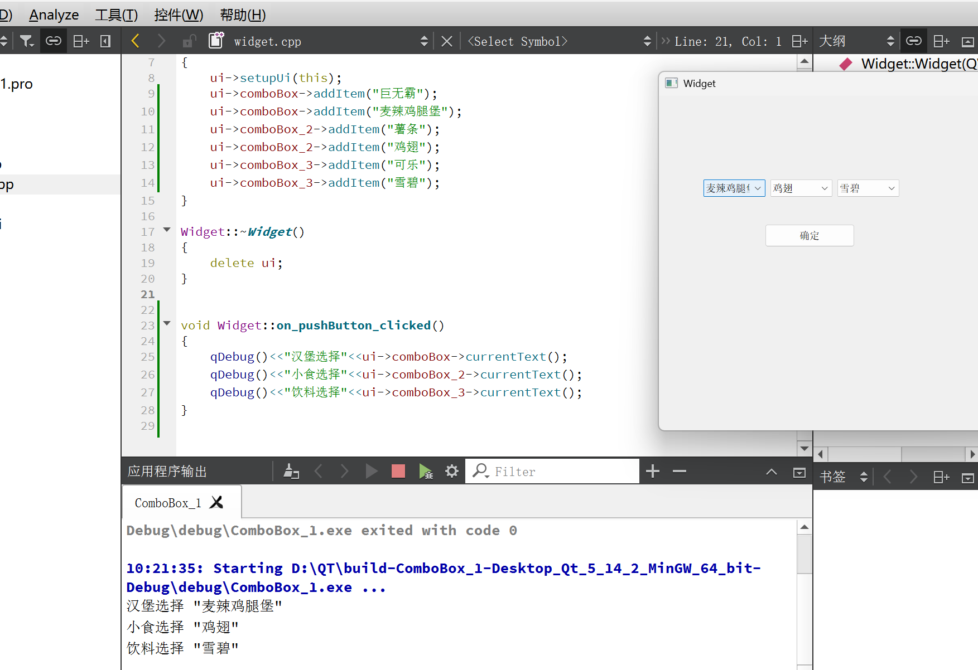Open the 鸡翅 snack combo box
Viewport: 978px width, 670px height.
pyautogui.click(x=801, y=188)
